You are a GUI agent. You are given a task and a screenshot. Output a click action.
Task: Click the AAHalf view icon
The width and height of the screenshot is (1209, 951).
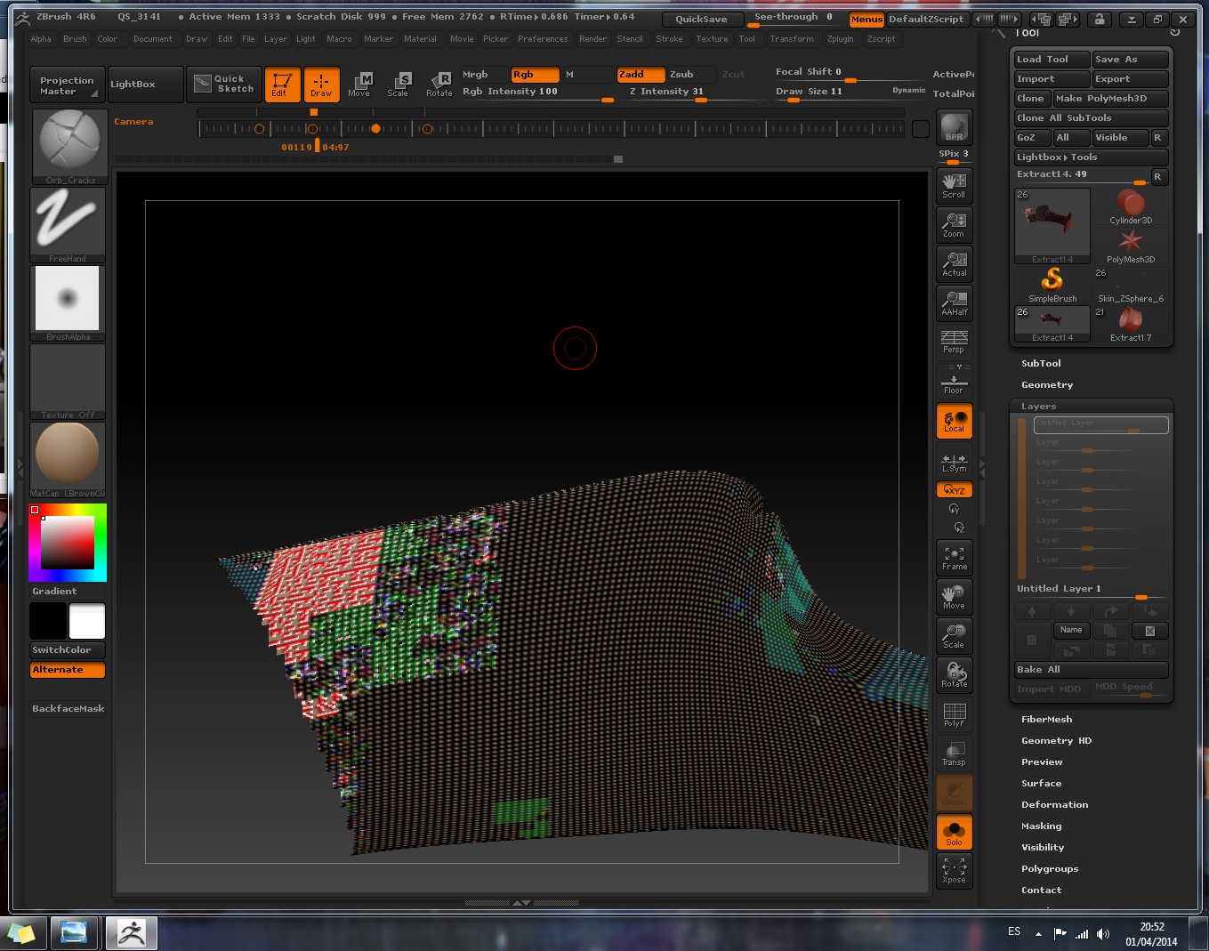pos(954,302)
